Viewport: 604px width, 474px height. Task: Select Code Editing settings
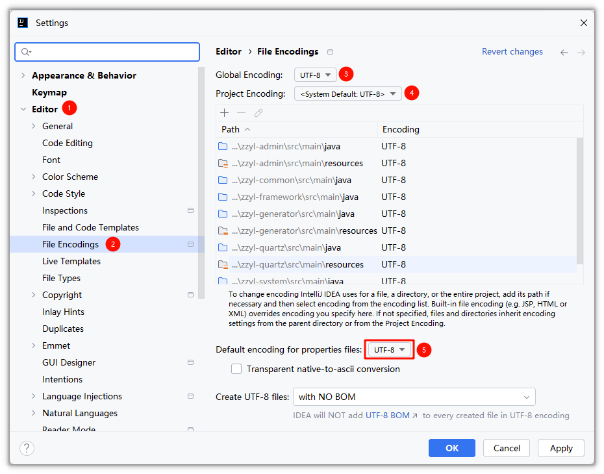click(68, 143)
